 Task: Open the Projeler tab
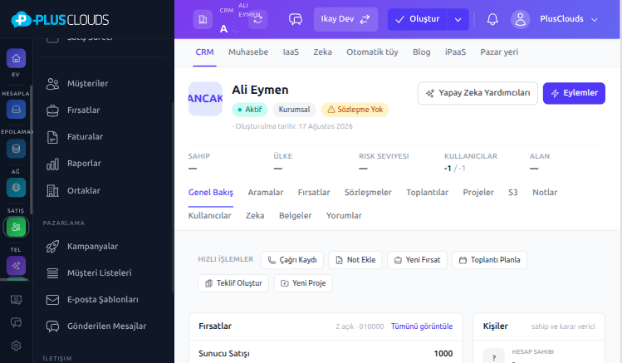click(478, 193)
